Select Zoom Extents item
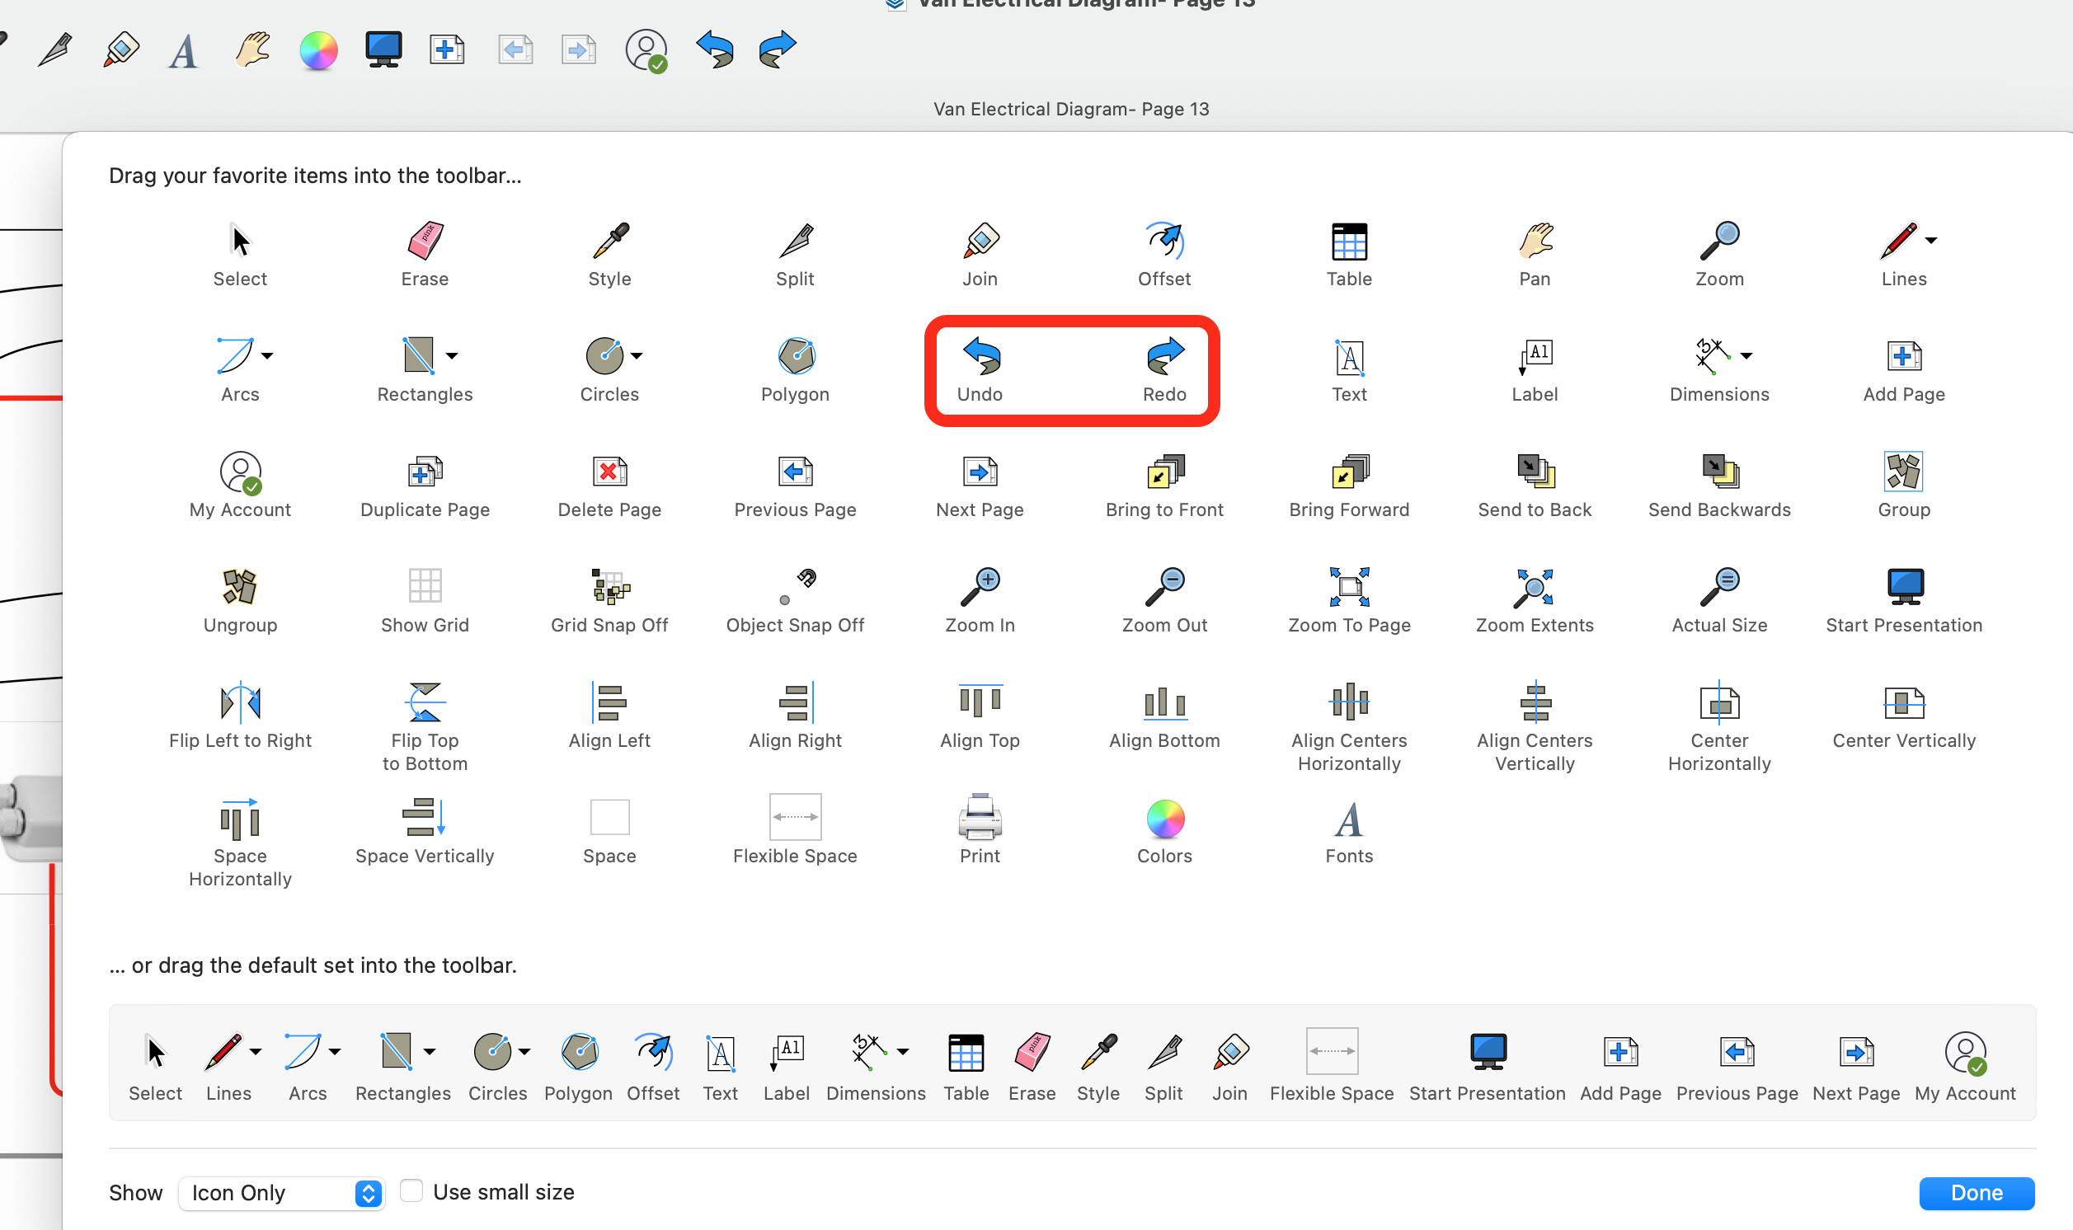Screen dimensions: 2073x1230 click(x=1535, y=600)
